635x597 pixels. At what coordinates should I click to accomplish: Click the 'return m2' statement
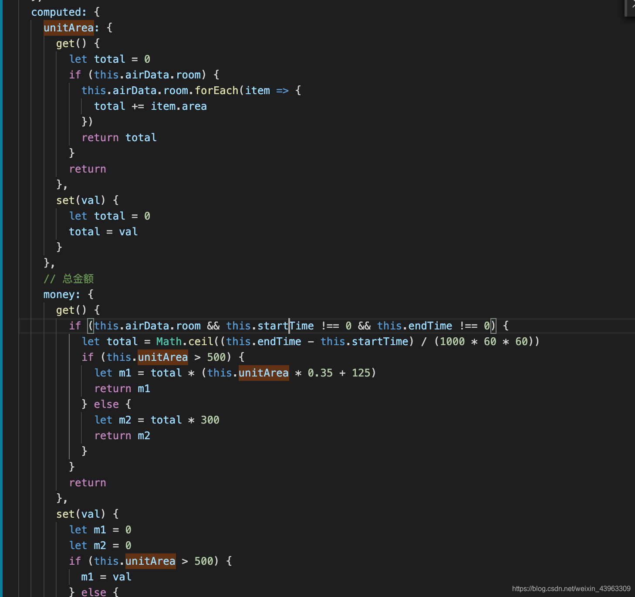pyautogui.click(x=122, y=436)
